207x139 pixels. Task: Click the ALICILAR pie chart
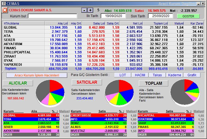[50, 93]
